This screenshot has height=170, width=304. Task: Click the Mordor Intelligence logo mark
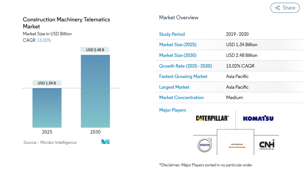click(x=105, y=142)
